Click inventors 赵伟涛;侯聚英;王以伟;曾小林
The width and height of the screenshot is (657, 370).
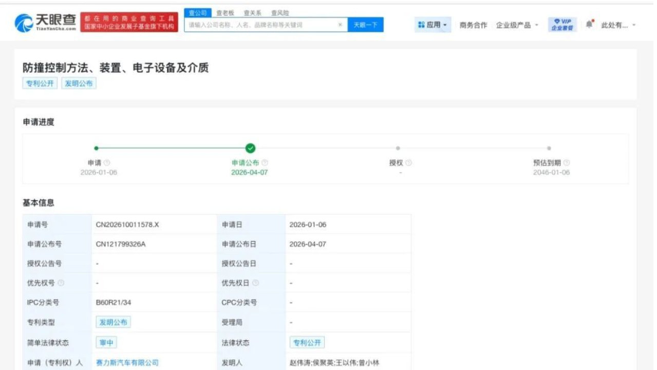(334, 362)
